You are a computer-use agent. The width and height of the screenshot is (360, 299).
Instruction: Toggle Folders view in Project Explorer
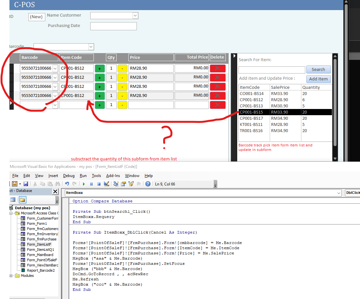point(22,200)
